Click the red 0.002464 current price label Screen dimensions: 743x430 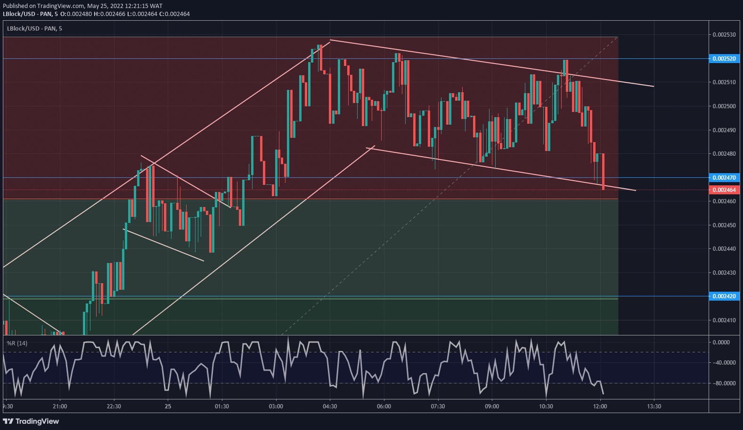click(724, 190)
